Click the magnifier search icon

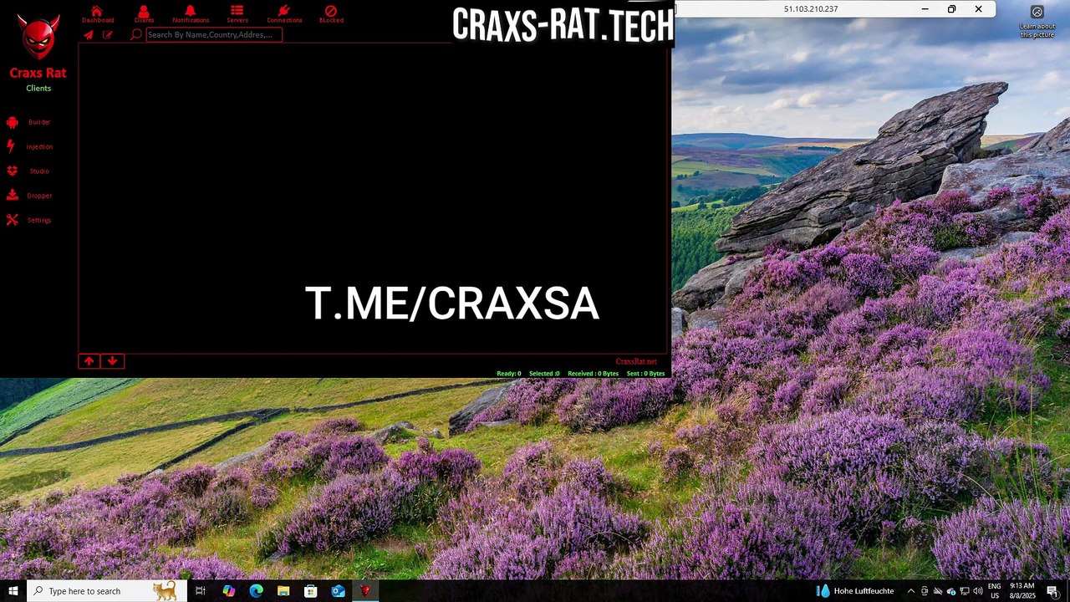click(x=136, y=35)
